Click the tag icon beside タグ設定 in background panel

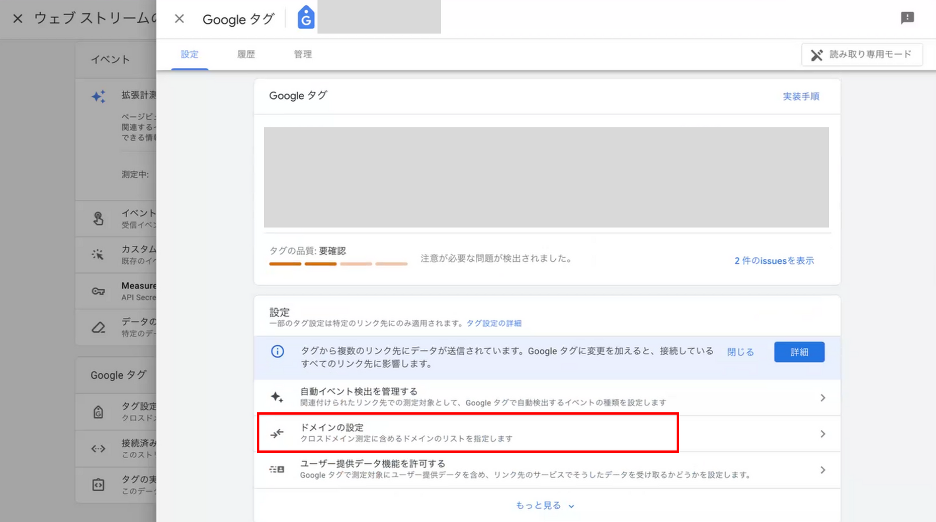click(98, 412)
